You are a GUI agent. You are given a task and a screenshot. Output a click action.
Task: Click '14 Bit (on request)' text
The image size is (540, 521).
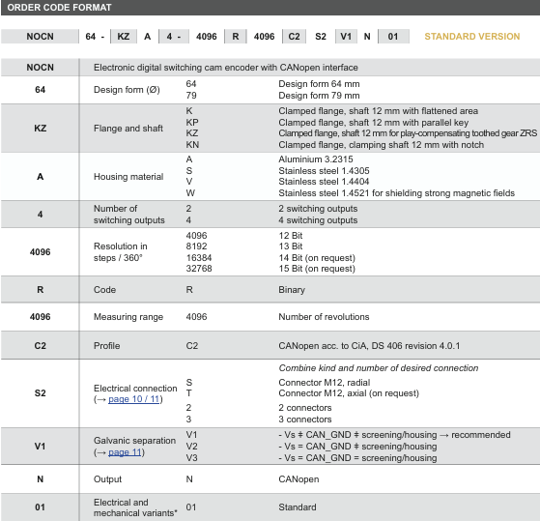tap(317, 258)
